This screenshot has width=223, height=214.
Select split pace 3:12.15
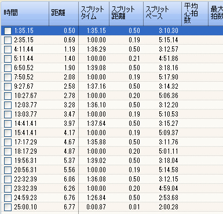(x=169, y=179)
